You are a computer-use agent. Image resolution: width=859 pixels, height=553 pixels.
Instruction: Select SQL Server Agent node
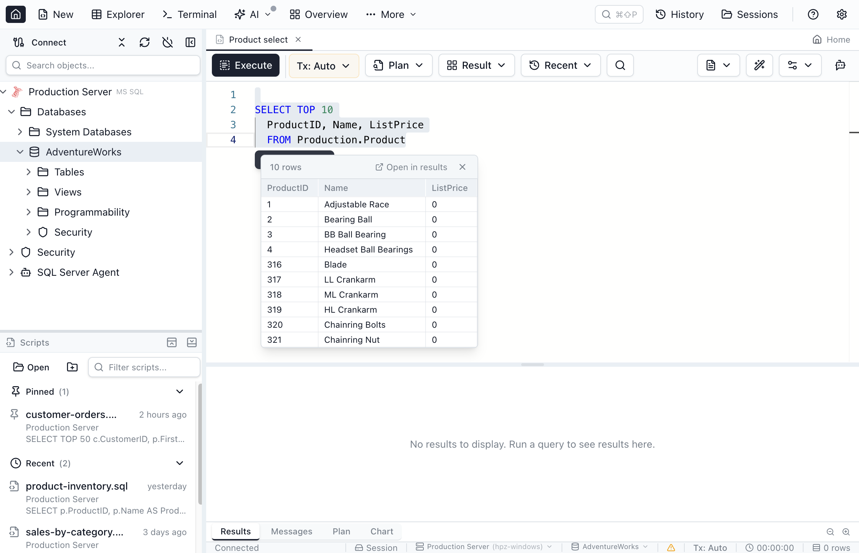[x=78, y=273]
